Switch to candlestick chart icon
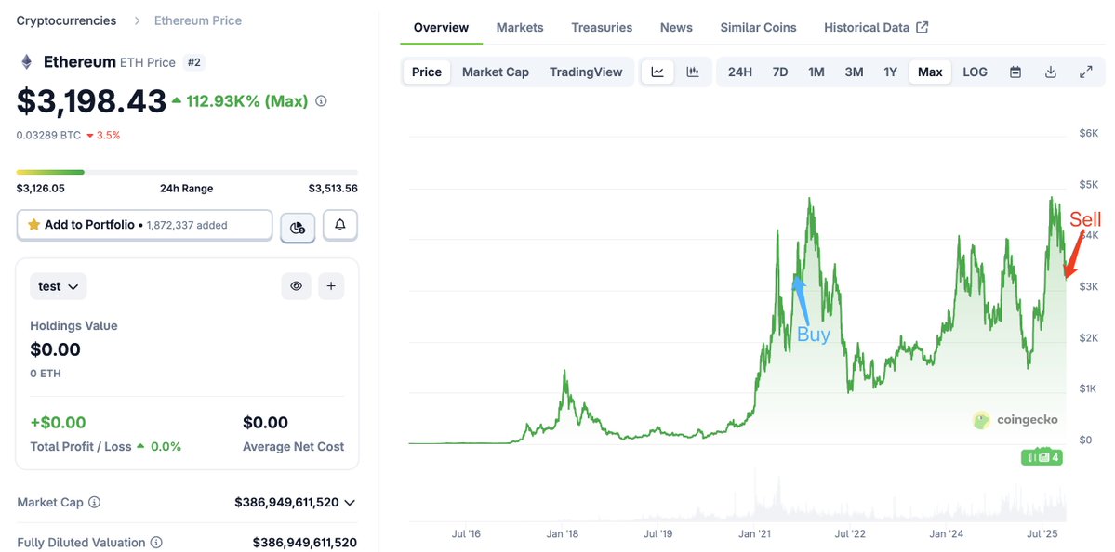The width and height of the screenshot is (1115, 552). click(x=693, y=72)
